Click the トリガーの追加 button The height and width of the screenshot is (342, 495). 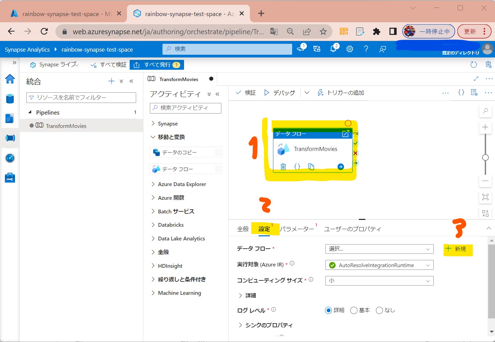pos(341,92)
